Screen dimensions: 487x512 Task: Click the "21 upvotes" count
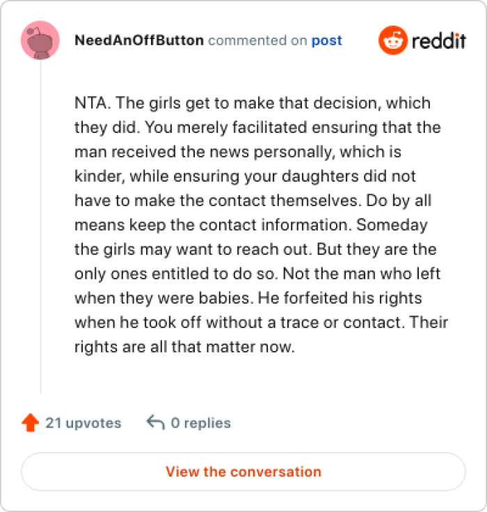coord(83,423)
